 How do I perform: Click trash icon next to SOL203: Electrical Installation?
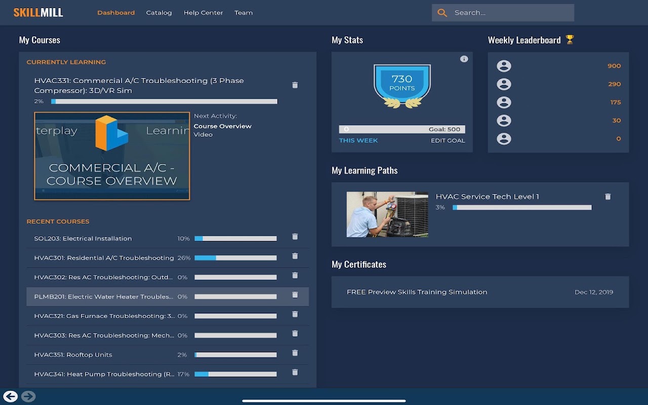click(x=295, y=236)
